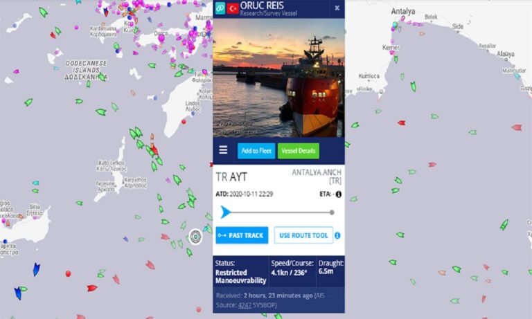The height and width of the screenshot is (319, 532).
Task: Click the ORUC REIS vessel photo
Action: 278,78
